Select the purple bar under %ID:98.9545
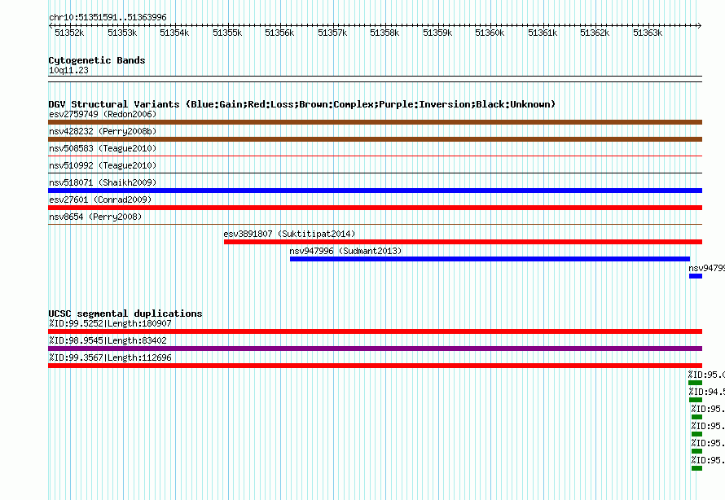Viewport: 725px width, 500px height. [375, 349]
